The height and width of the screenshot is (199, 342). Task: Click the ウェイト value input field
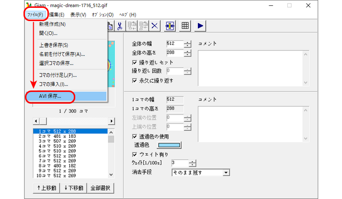(x=180, y=163)
